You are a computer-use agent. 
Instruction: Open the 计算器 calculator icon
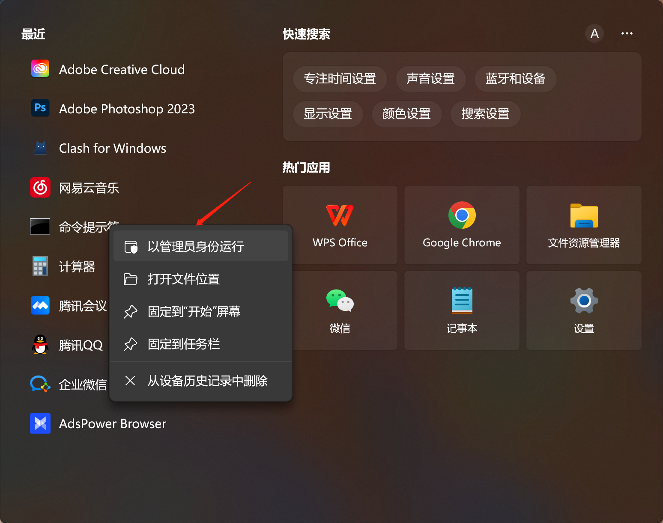tap(40, 266)
